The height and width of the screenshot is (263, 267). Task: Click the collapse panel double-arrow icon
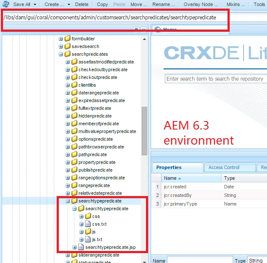pos(144,29)
